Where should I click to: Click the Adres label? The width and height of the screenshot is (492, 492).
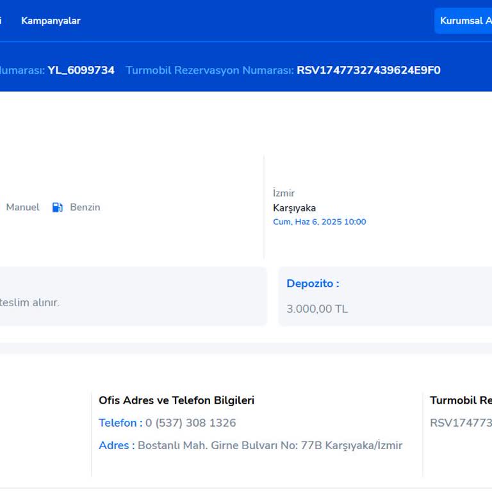point(116,445)
